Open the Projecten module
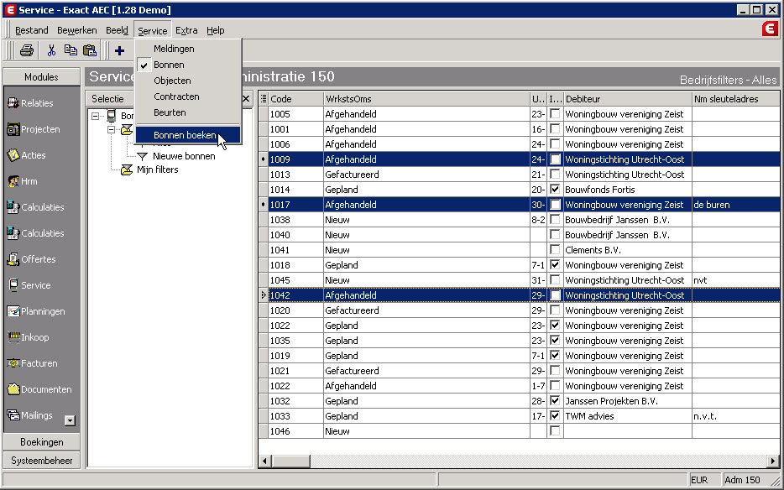The height and width of the screenshot is (490, 784). [x=34, y=129]
